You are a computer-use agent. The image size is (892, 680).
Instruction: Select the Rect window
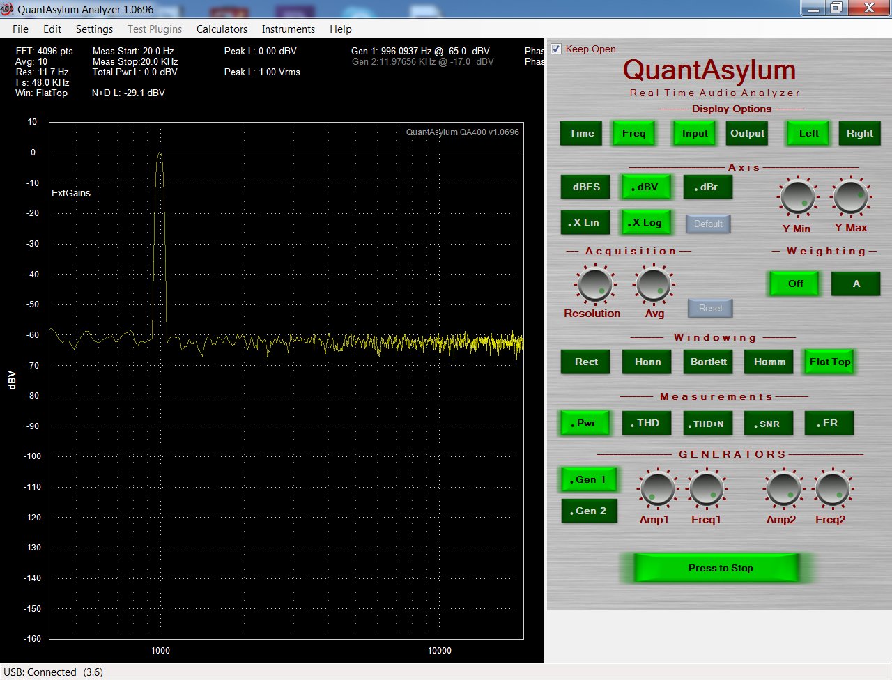click(x=586, y=362)
